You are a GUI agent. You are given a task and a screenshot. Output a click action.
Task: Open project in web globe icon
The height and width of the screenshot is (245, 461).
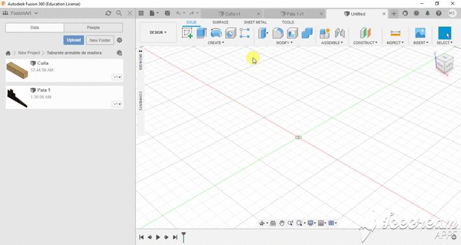[x=119, y=52]
